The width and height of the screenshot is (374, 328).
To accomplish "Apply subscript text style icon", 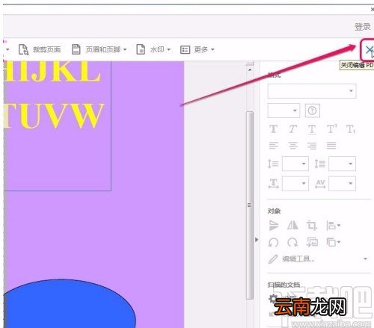I will pyautogui.click(x=351, y=129).
